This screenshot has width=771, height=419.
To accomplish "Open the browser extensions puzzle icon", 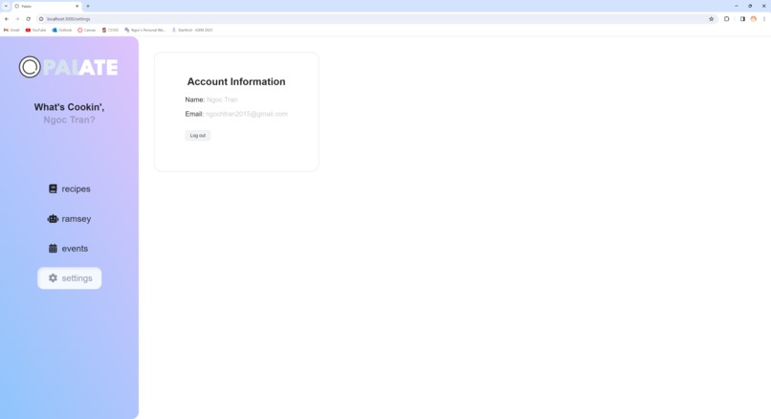I will (726, 19).
